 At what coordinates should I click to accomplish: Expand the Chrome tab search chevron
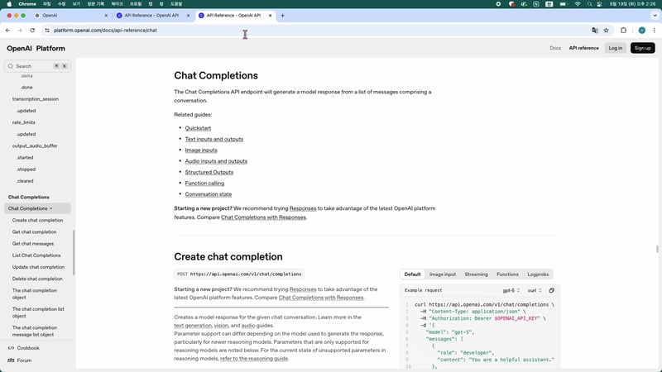[653, 15]
